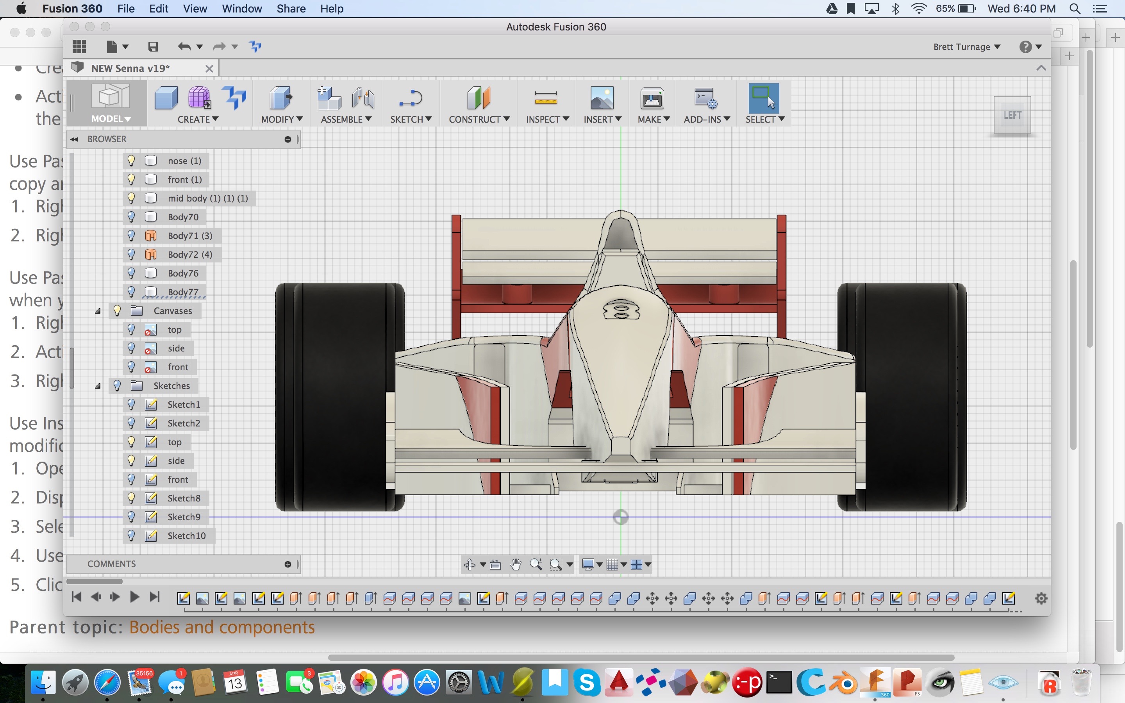The width and height of the screenshot is (1125, 703).
Task: Toggle visibility of Body71 (3)
Action: pos(132,236)
